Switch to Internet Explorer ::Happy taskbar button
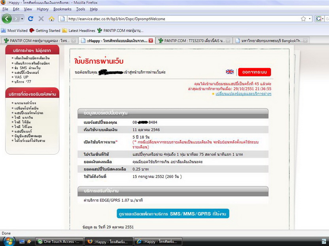The image size is (329, 246). (158, 242)
